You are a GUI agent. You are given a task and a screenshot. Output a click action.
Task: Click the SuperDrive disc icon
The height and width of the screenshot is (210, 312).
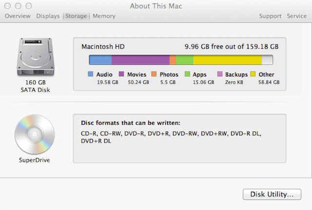coord(35,134)
